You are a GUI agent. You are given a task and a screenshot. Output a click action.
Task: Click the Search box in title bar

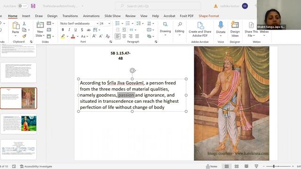click(x=158, y=6)
